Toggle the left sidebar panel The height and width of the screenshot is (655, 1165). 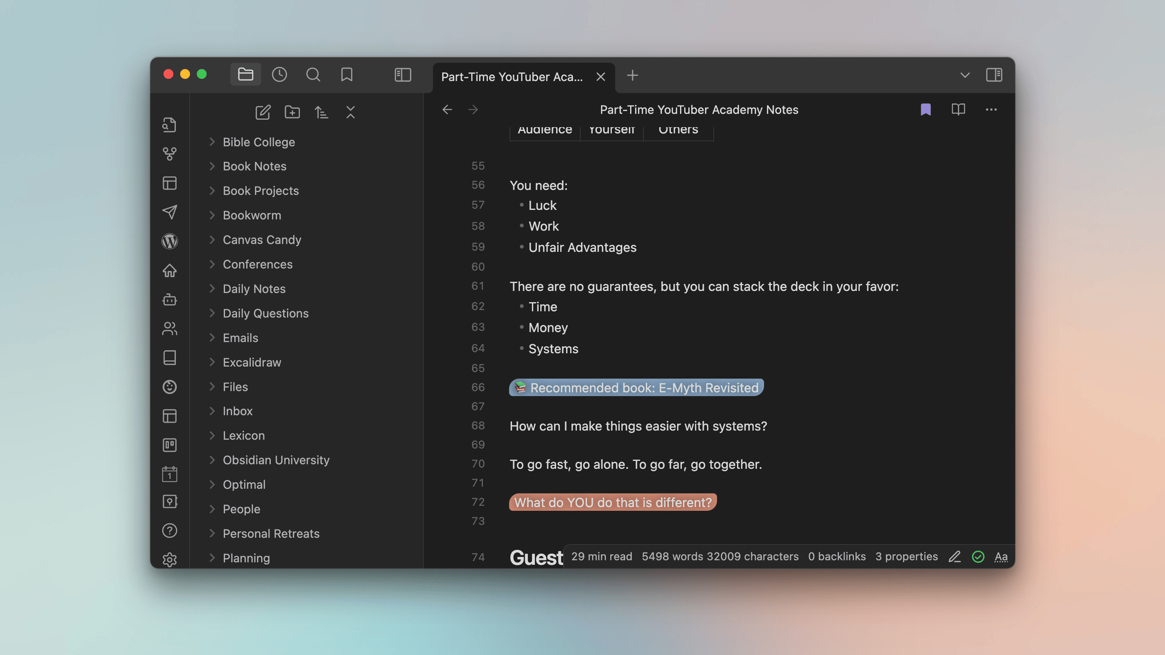(x=403, y=75)
